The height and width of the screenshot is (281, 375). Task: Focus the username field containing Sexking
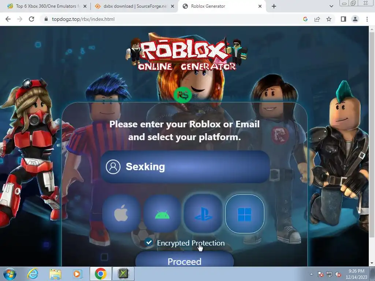(185, 167)
